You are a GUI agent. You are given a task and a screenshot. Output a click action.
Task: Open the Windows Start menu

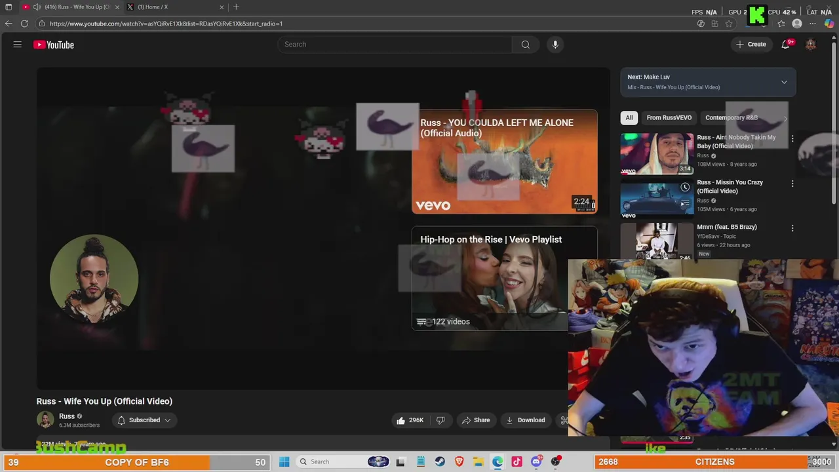(284, 462)
